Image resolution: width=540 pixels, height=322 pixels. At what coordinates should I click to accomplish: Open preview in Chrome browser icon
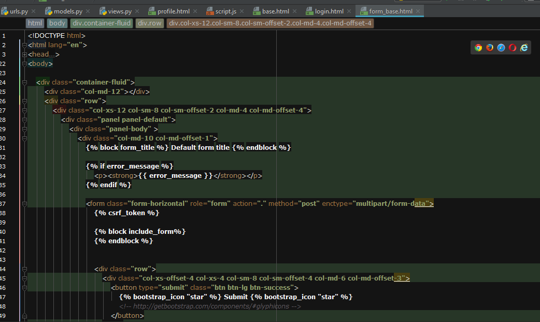[x=478, y=48]
